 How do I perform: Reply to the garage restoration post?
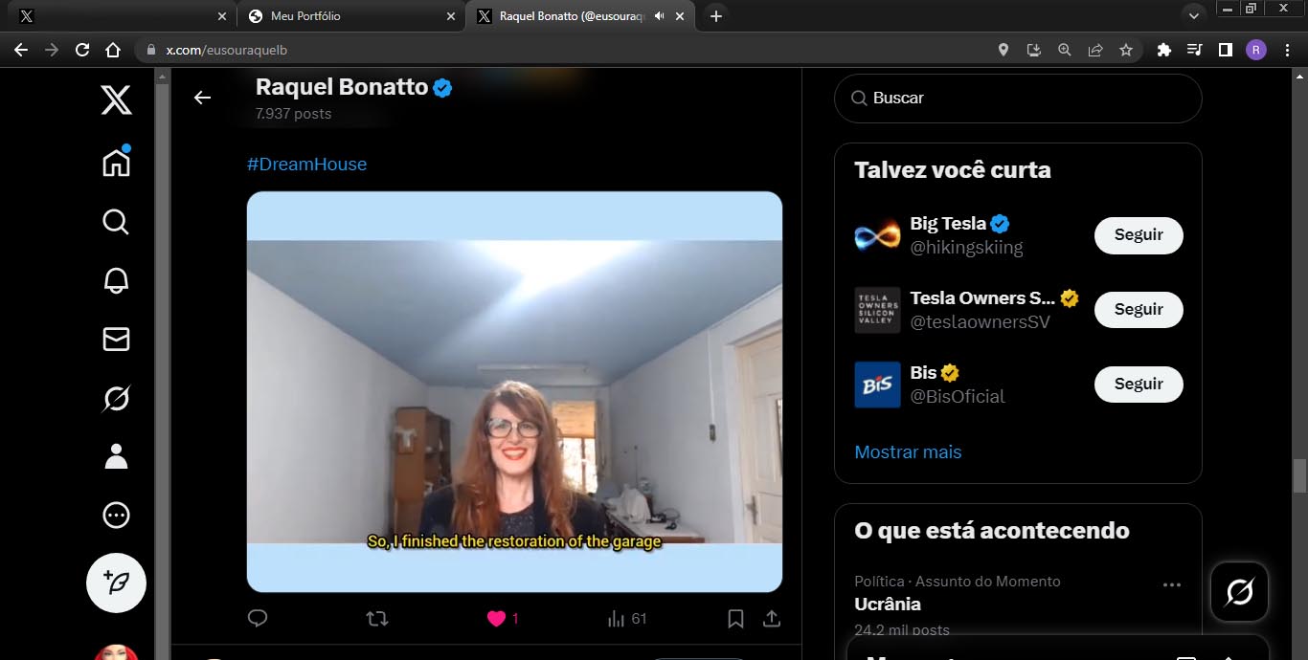258,619
